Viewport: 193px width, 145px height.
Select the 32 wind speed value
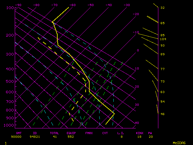pos(163,8)
